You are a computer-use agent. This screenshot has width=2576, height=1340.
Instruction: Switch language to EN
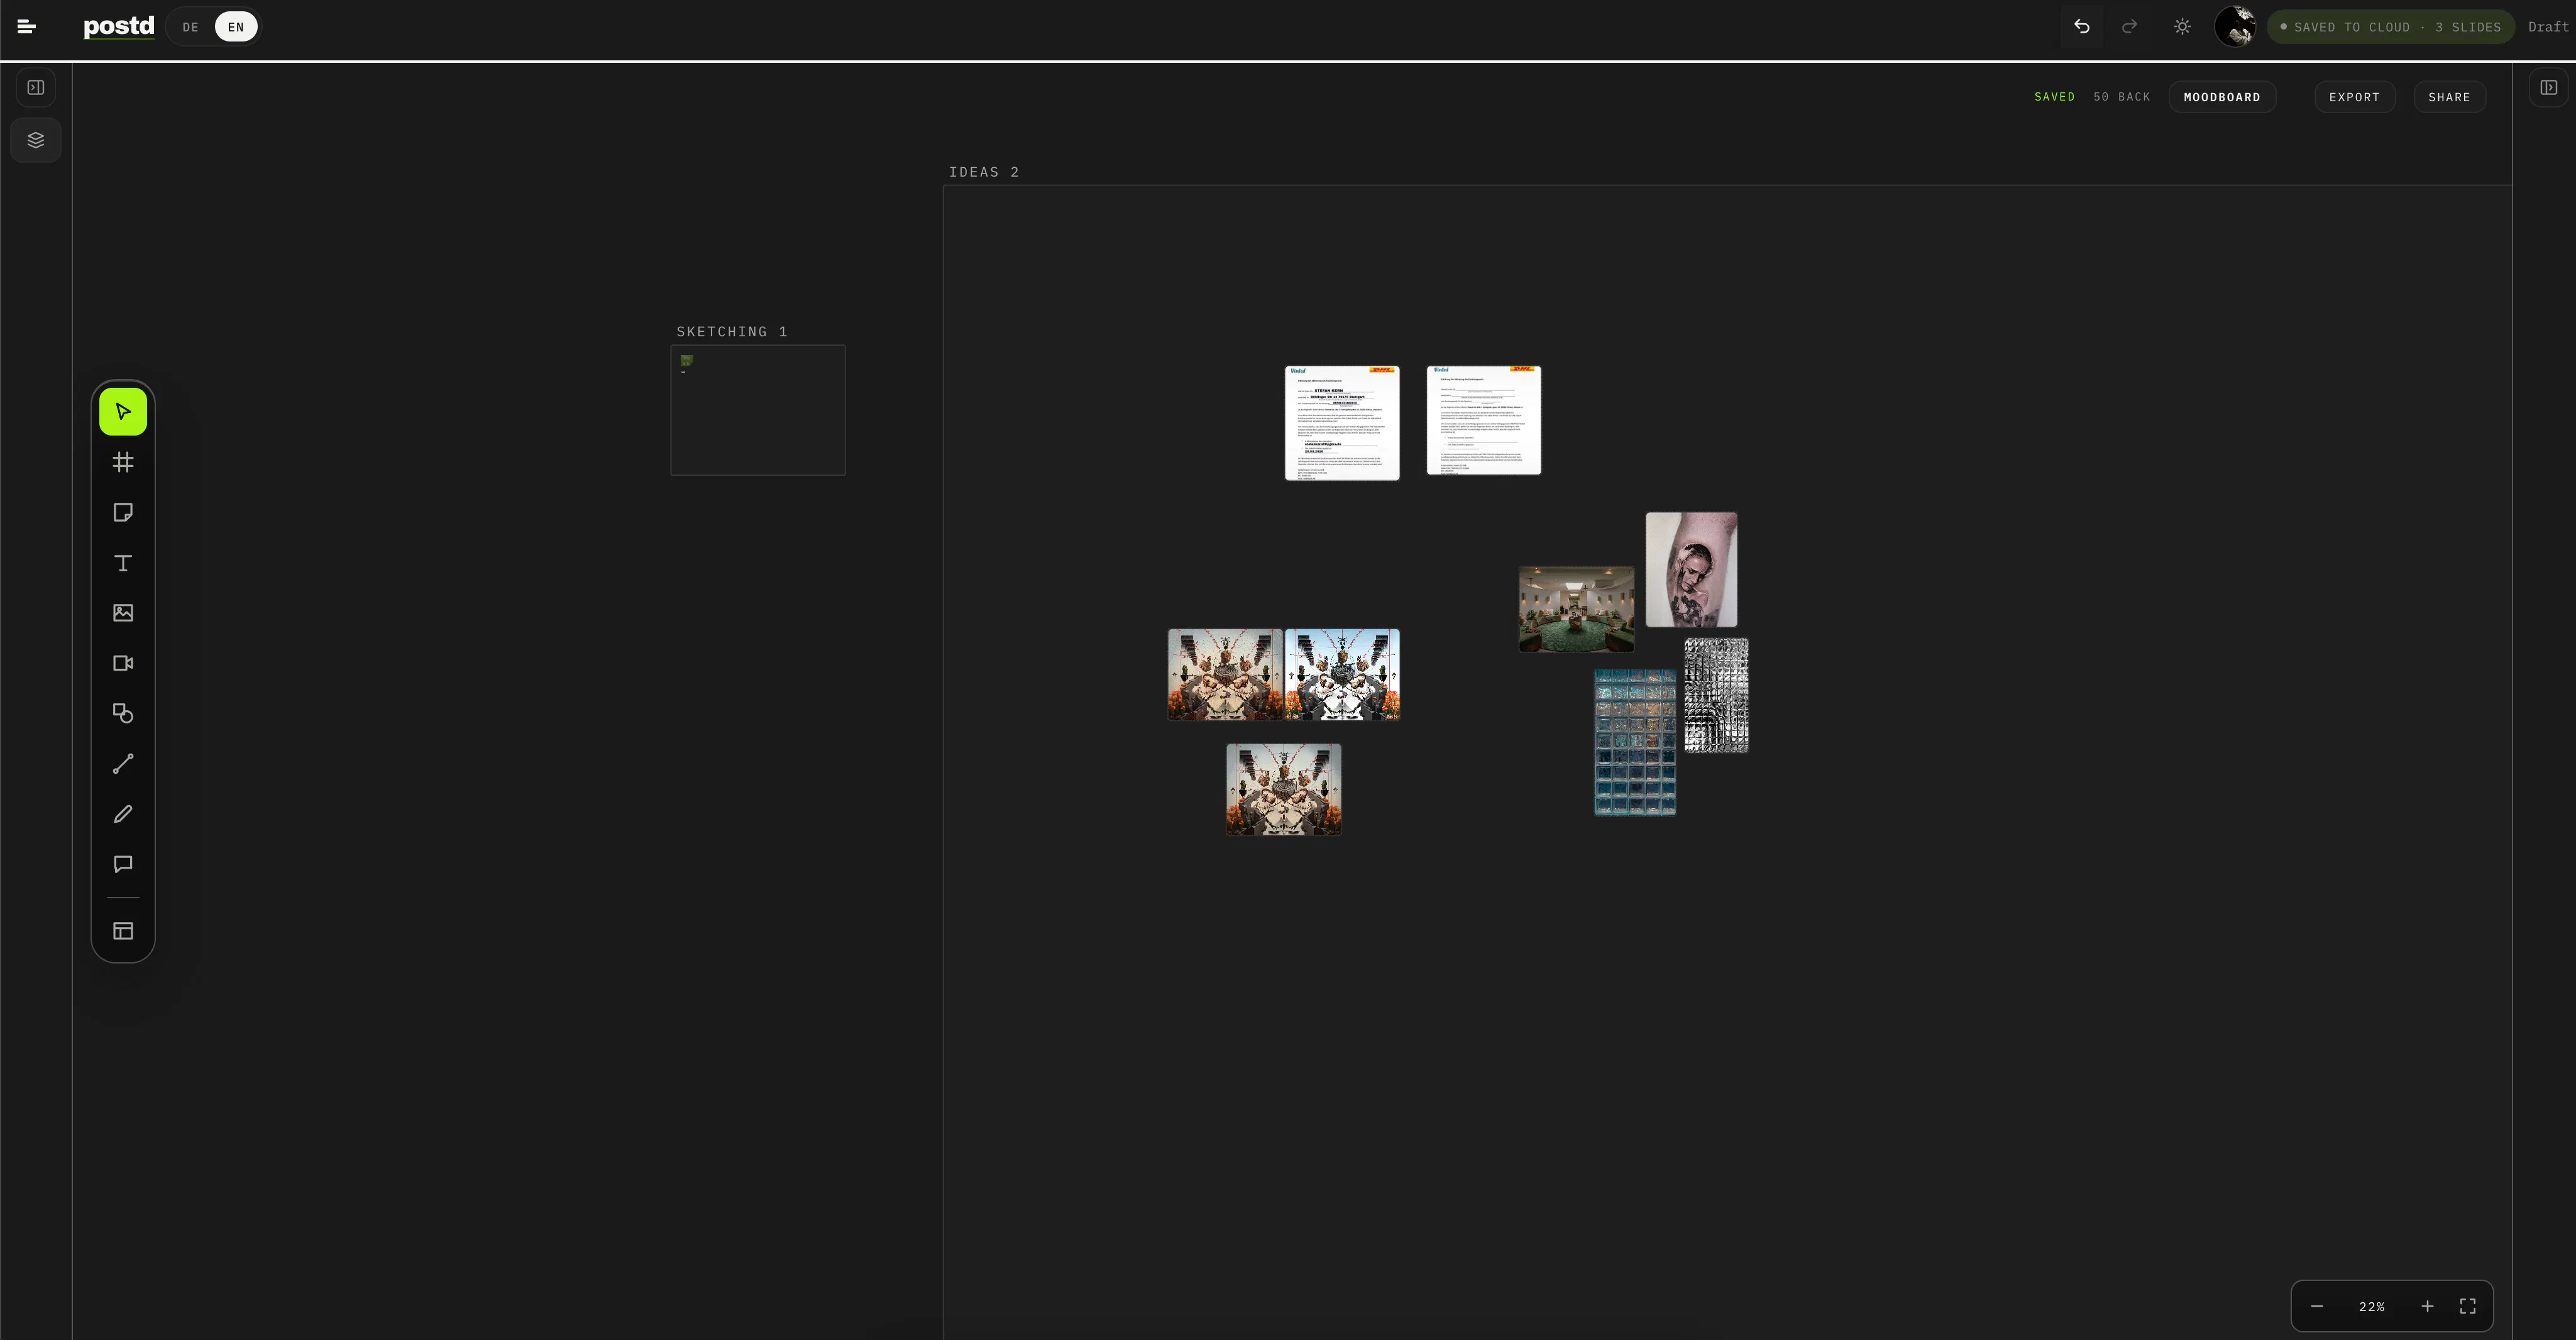point(236,27)
